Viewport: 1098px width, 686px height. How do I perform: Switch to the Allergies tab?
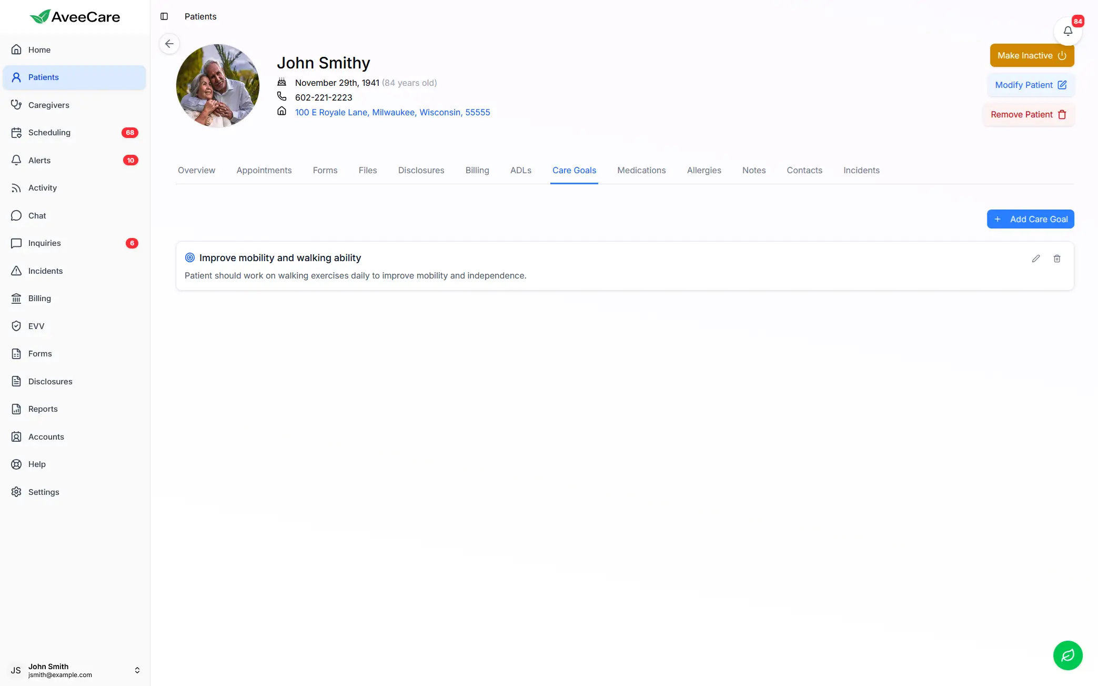coord(704,170)
